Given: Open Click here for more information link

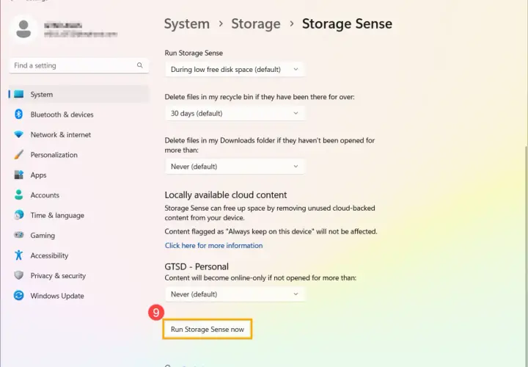Looking at the screenshot, I should [214, 245].
